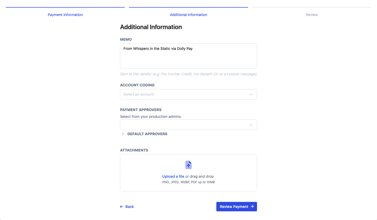Jump to the Review step
377x220 pixels.
[x=312, y=15]
